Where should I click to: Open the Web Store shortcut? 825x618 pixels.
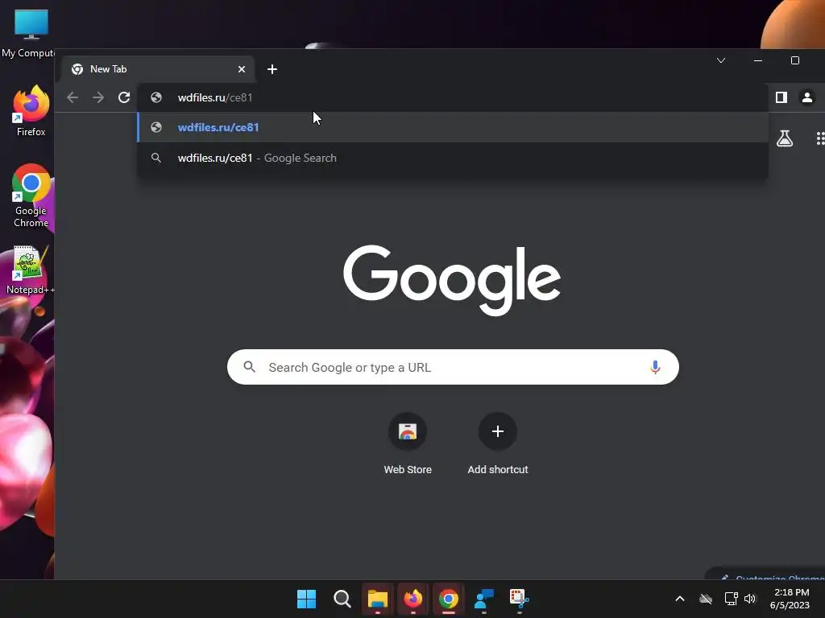click(408, 444)
